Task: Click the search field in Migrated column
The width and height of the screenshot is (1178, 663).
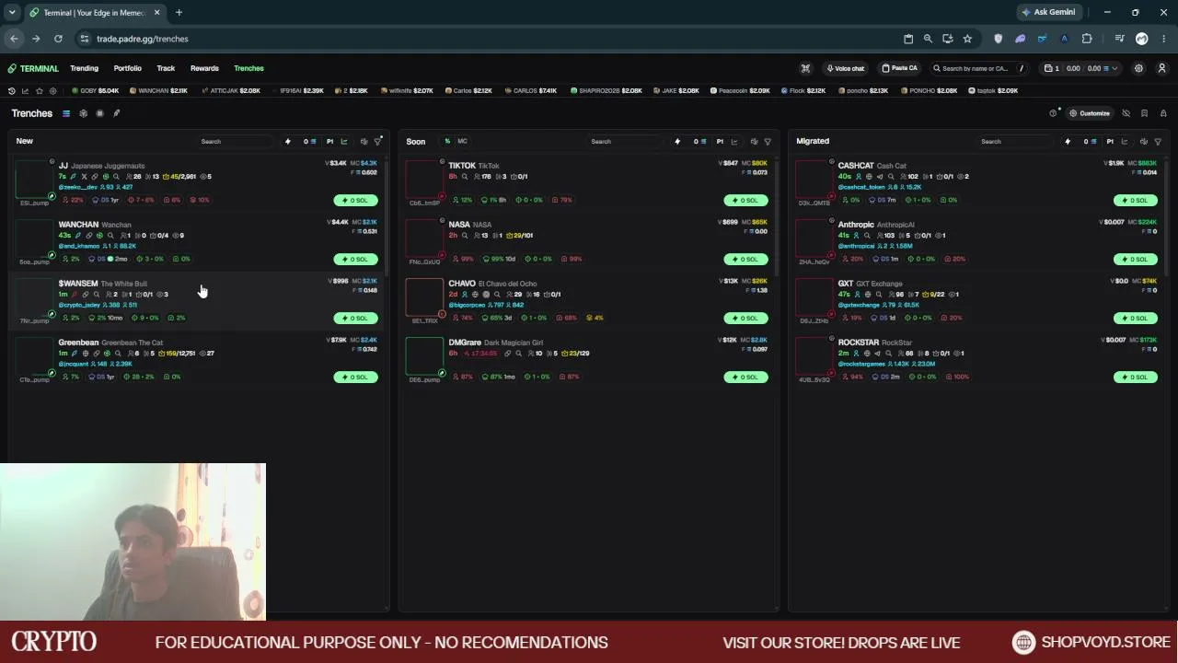Action: point(1015,142)
